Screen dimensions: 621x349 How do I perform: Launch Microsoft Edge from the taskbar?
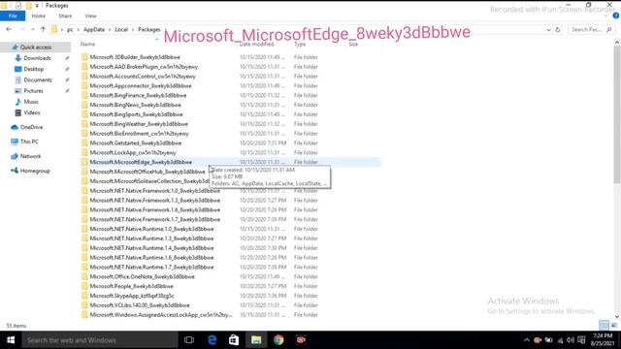(x=212, y=340)
